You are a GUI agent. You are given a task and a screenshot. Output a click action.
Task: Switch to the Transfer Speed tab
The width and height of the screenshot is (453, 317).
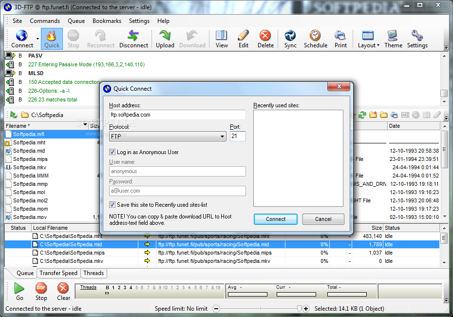point(58,273)
